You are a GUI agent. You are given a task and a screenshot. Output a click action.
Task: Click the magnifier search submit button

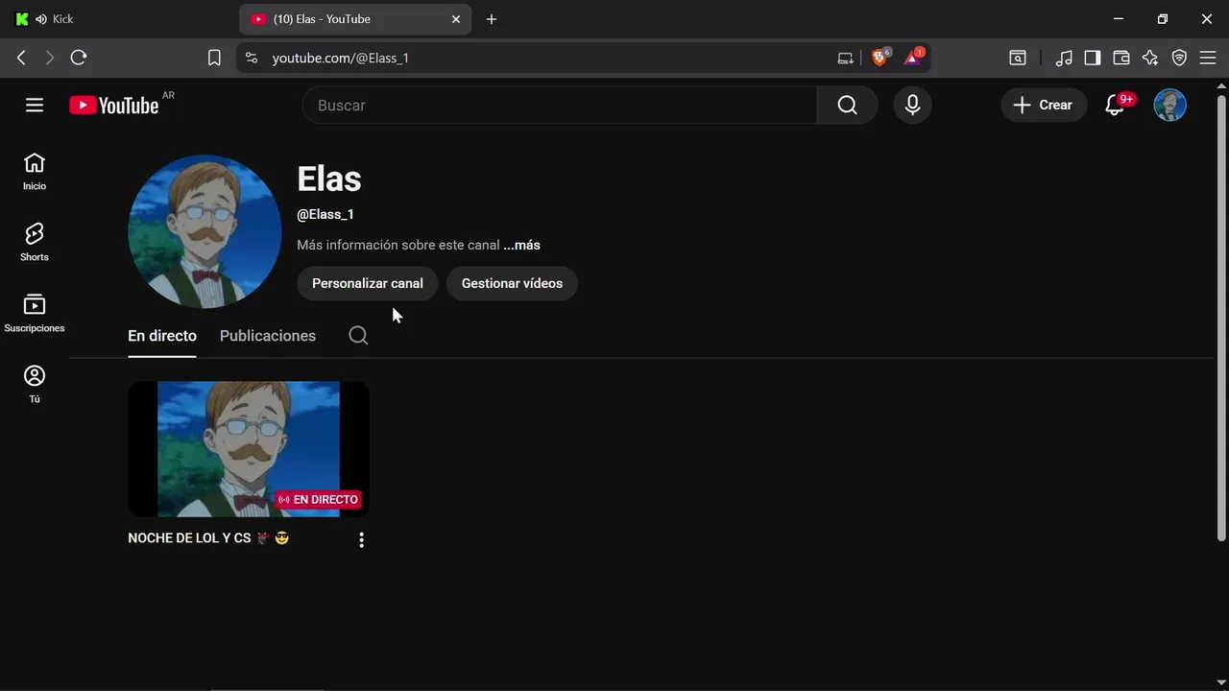847,106
